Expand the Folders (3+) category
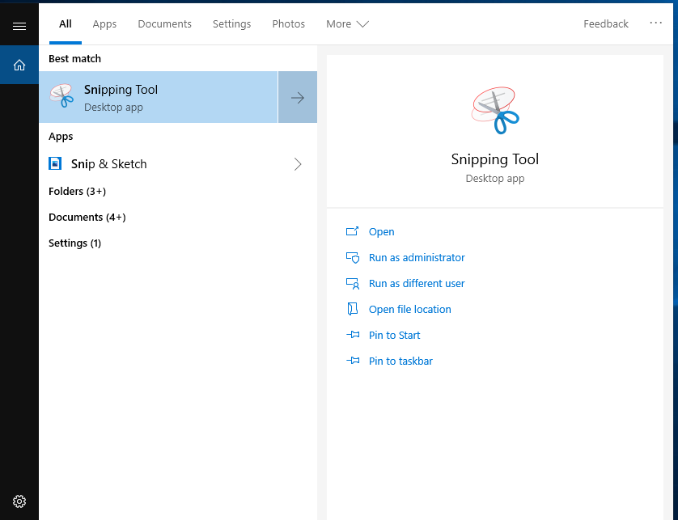 coord(77,191)
